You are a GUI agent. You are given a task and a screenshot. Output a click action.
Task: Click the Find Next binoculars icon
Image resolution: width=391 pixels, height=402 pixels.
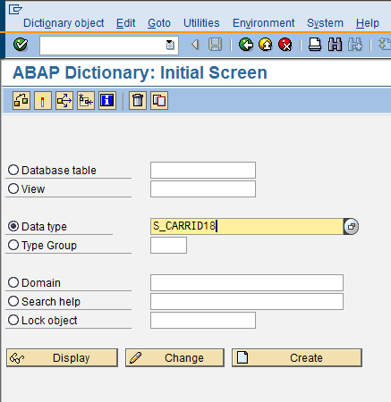click(355, 45)
